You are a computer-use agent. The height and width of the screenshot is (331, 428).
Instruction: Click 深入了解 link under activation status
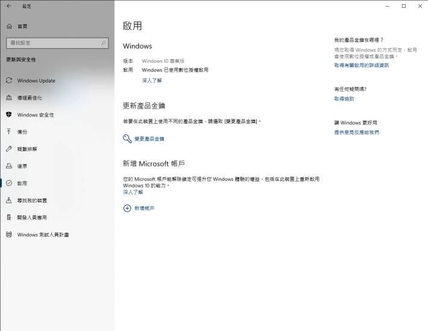coord(152,81)
